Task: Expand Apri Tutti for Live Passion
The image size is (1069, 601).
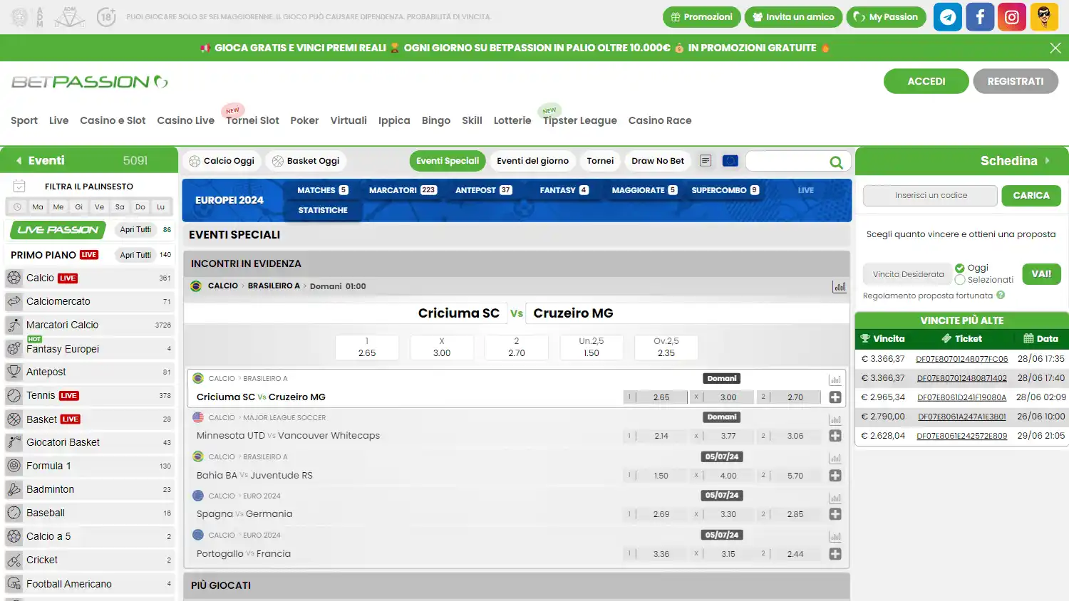Action: [x=135, y=230]
